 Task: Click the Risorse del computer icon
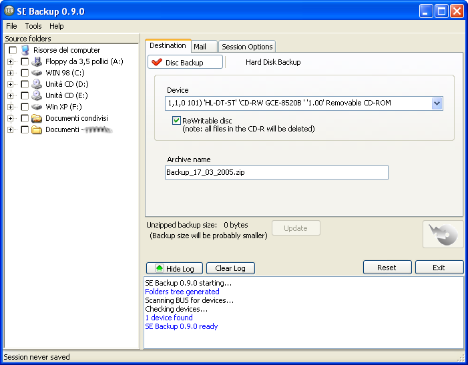[25, 50]
